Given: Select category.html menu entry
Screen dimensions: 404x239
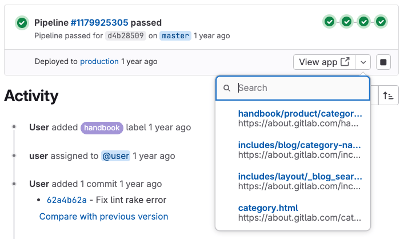Looking at the screenshot, I should coord(300,213).
